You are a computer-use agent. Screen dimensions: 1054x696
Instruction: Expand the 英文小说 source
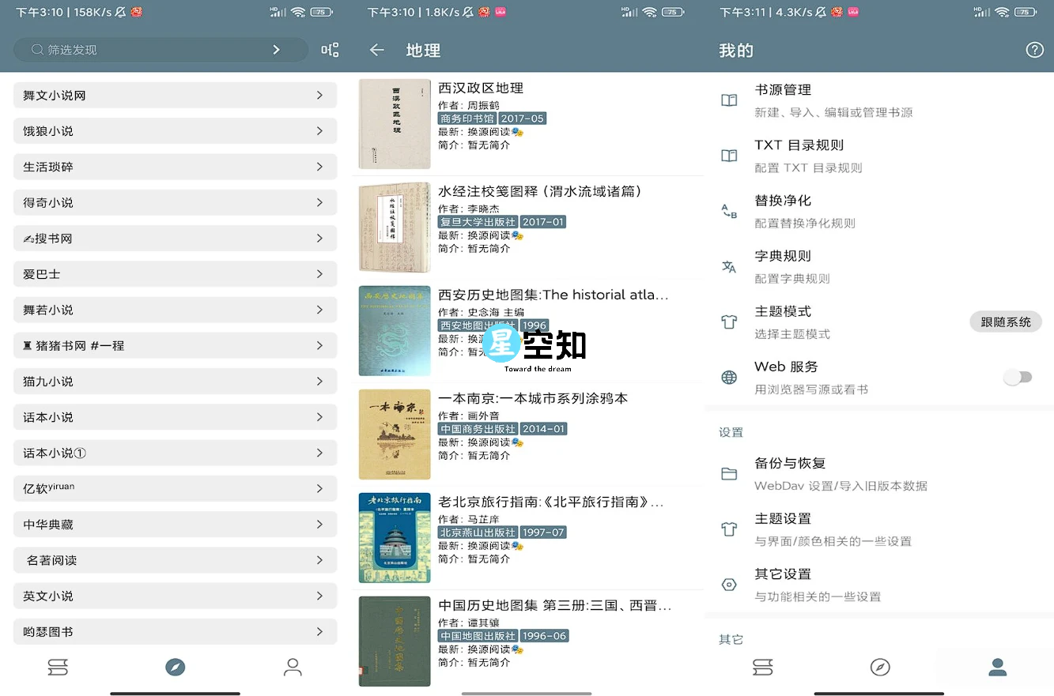[175, 596]
